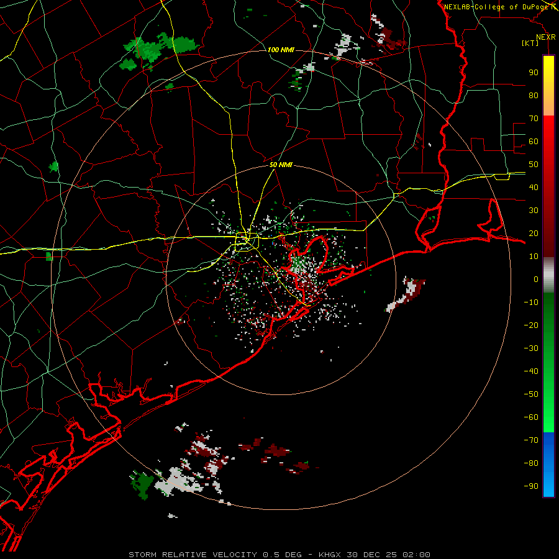Click the NEXR label above the scale

click(x=545, y=37)
